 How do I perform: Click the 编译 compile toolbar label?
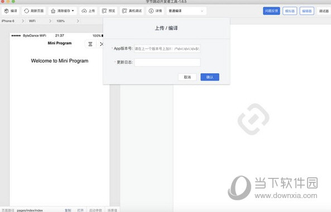tap(14, 11)
